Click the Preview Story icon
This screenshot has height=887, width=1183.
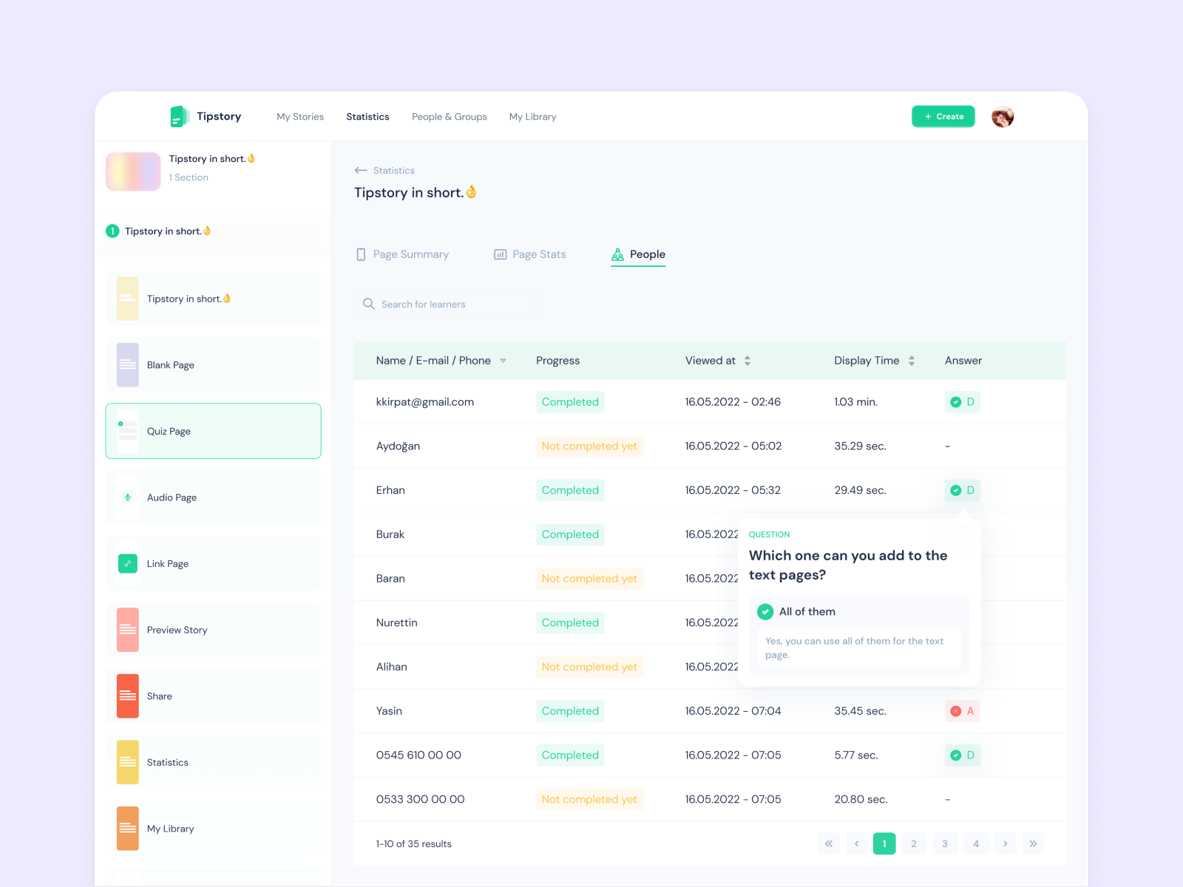tap(127, 629)
